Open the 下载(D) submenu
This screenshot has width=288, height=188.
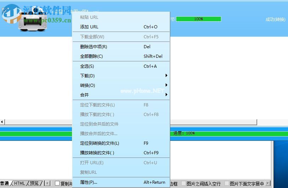coord(121,76)
